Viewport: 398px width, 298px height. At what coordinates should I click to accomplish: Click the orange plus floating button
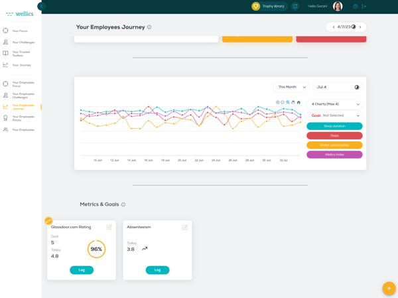click(x=389, y=288)
